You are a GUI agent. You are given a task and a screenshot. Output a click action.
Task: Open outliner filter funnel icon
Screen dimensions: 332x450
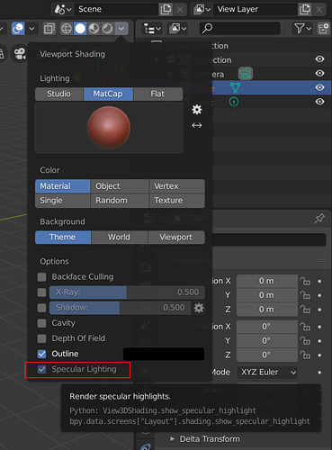[302, 29]
